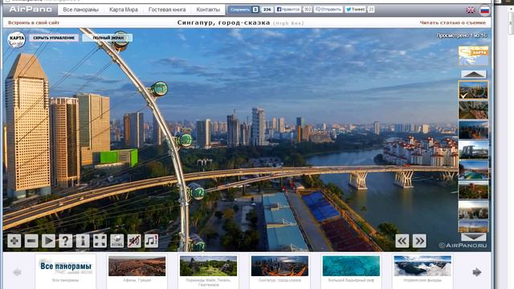Open the Карта Мира tab
514x289 pixels.
coord(123,10)
